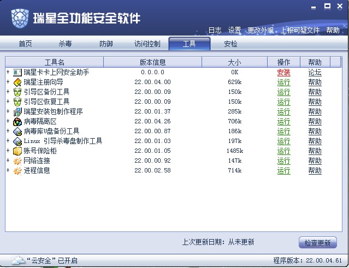Open 帮助 for 账号保险柜

pos(315,151)
